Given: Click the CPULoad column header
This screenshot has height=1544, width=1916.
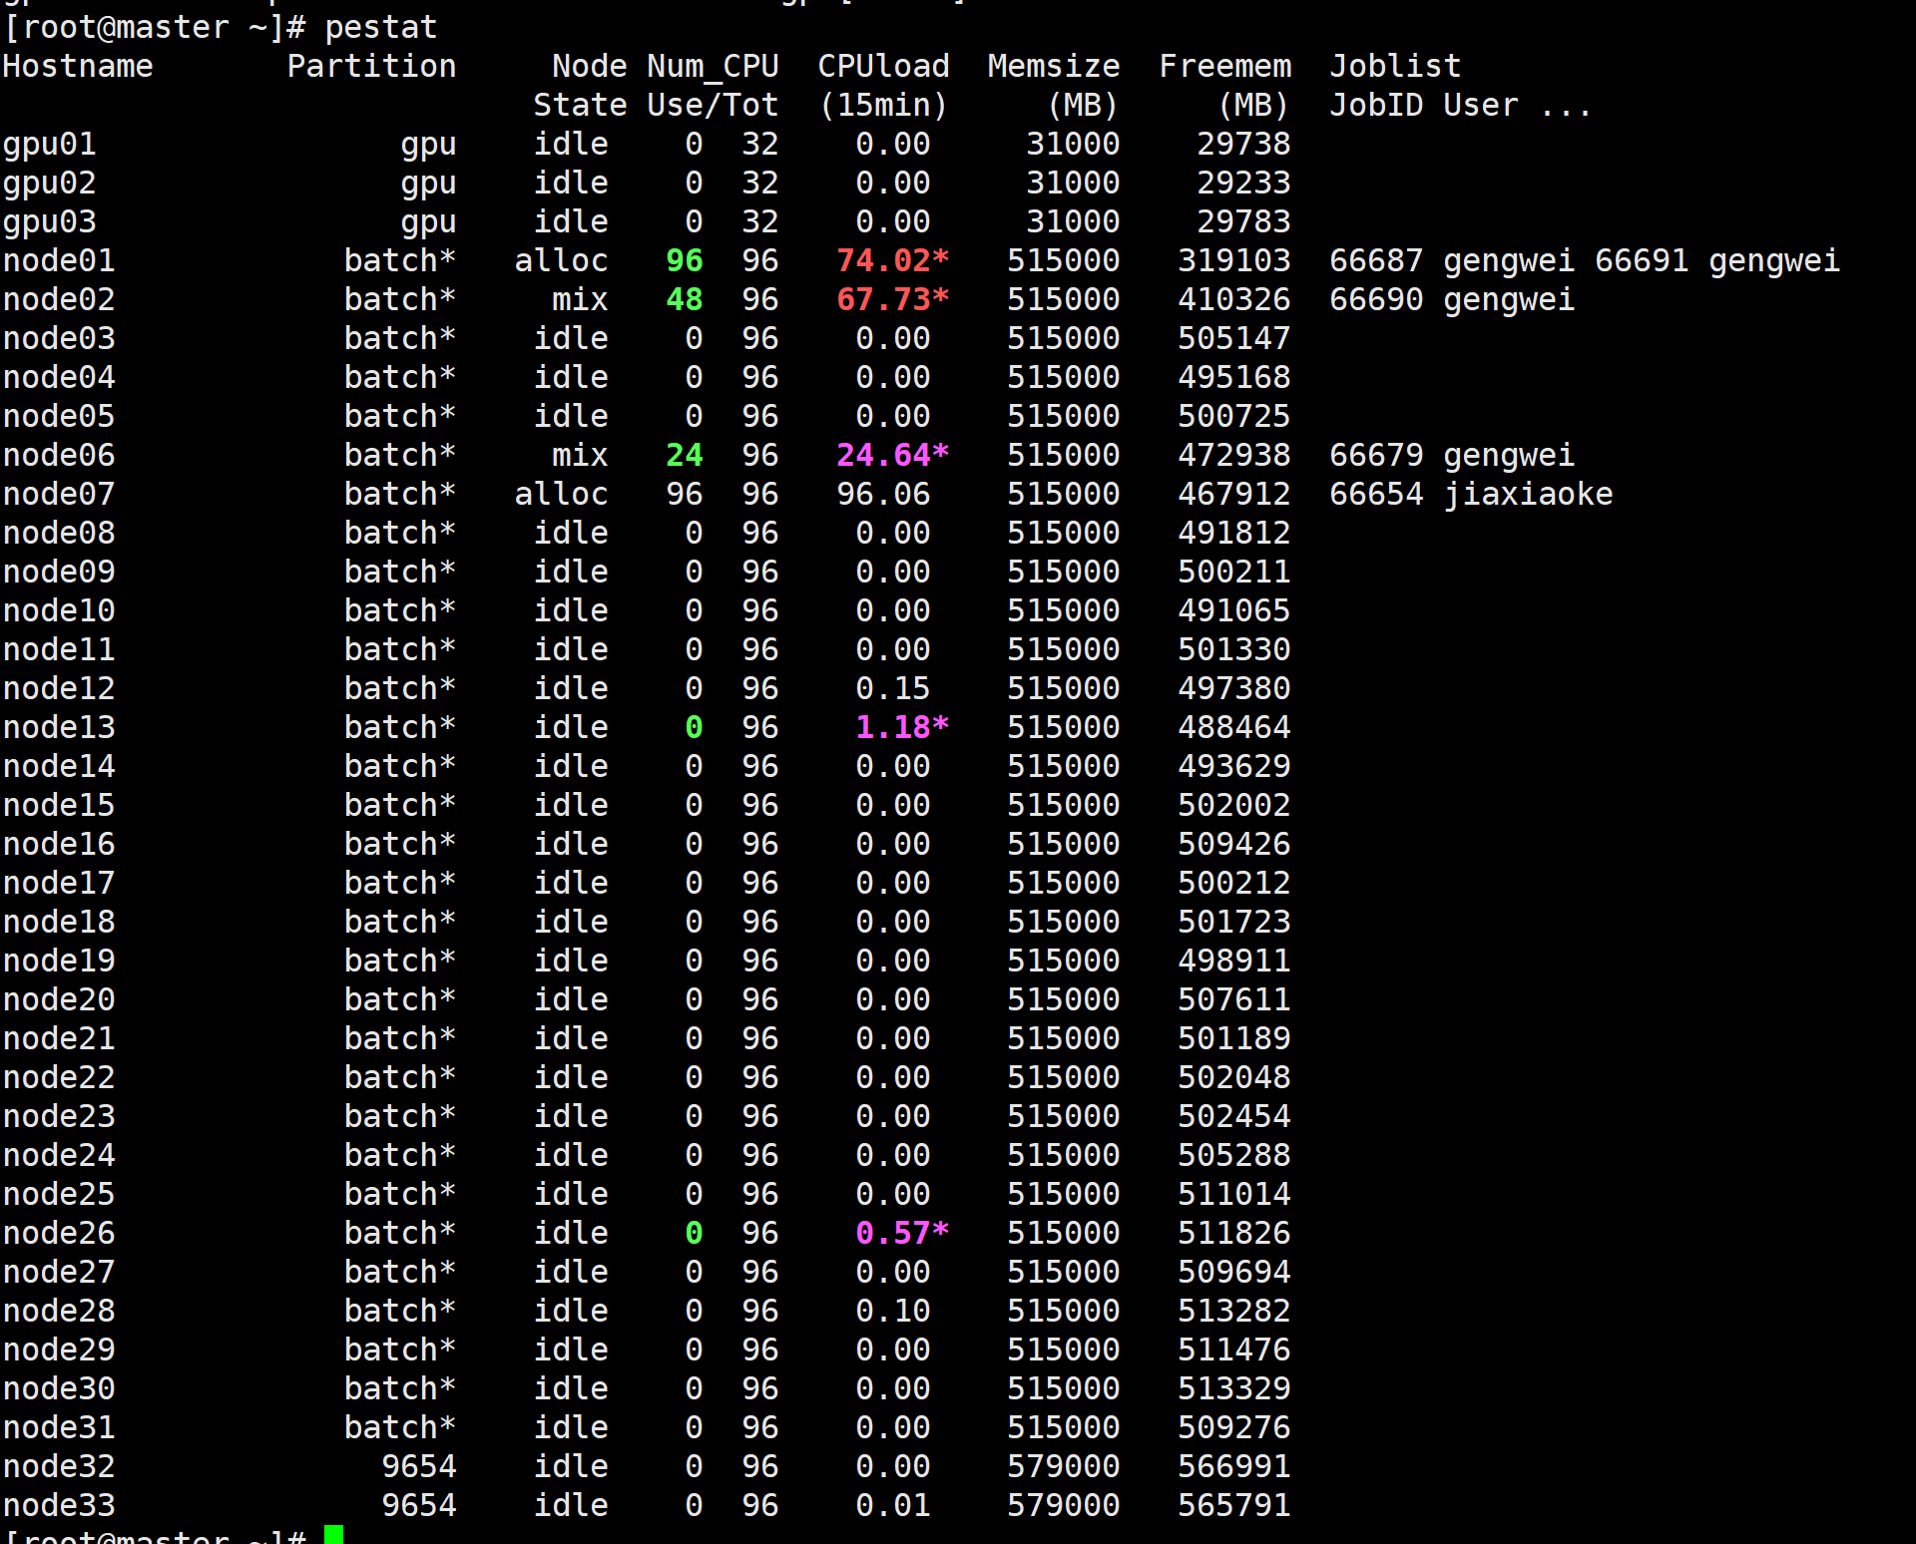Looking at the screenshot, I should pyautogui.click(x=883, y=66).
